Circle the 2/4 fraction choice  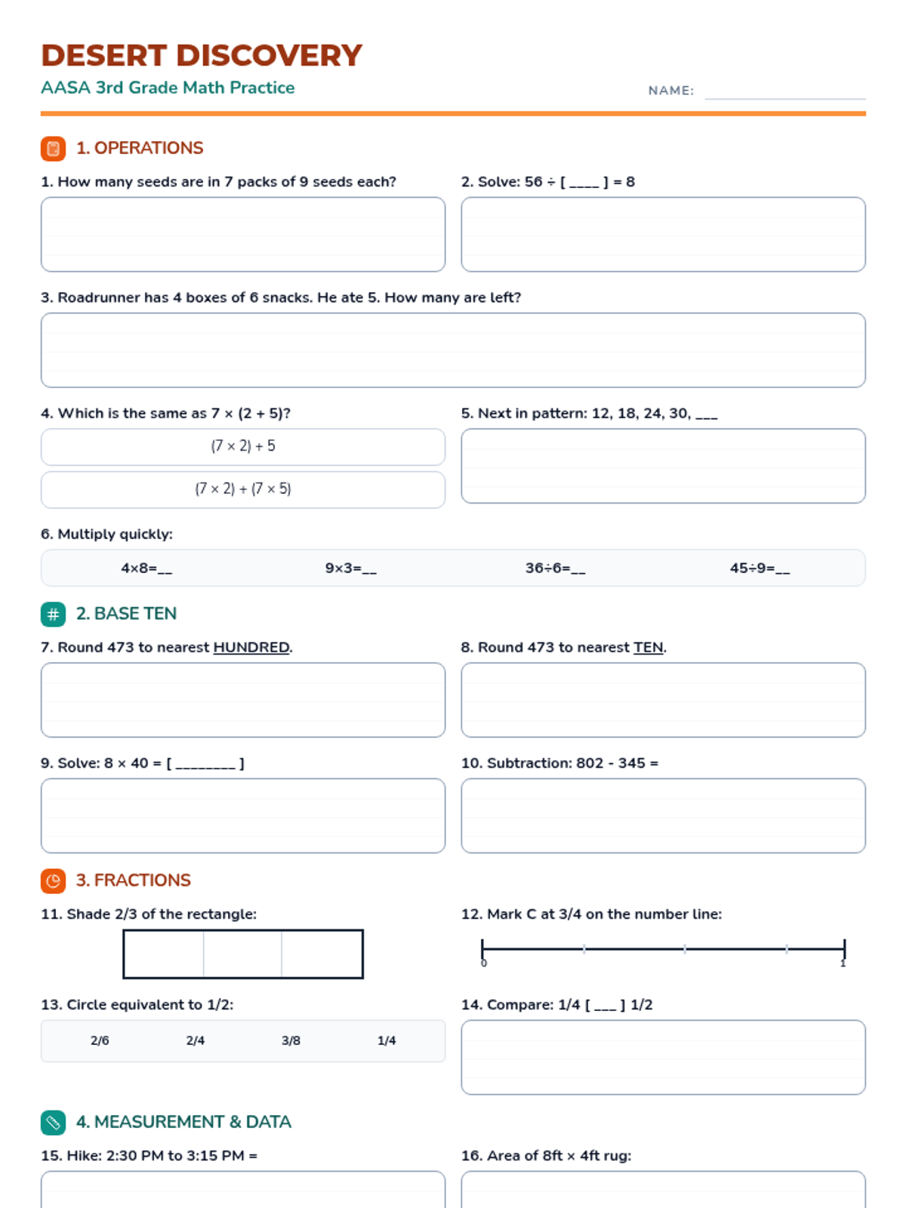196,1041
